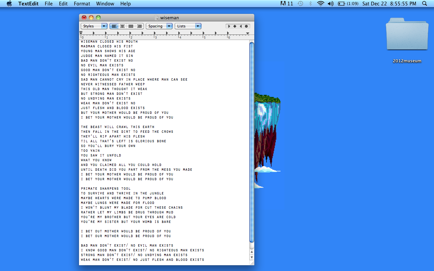
Task: Open the Styles dropdown
Action: (94, 26)
